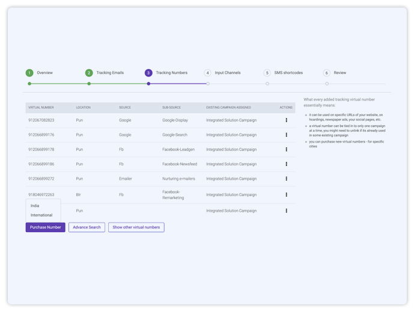
Task: Click the Google-Search sub-source cell
Action: 175,135
